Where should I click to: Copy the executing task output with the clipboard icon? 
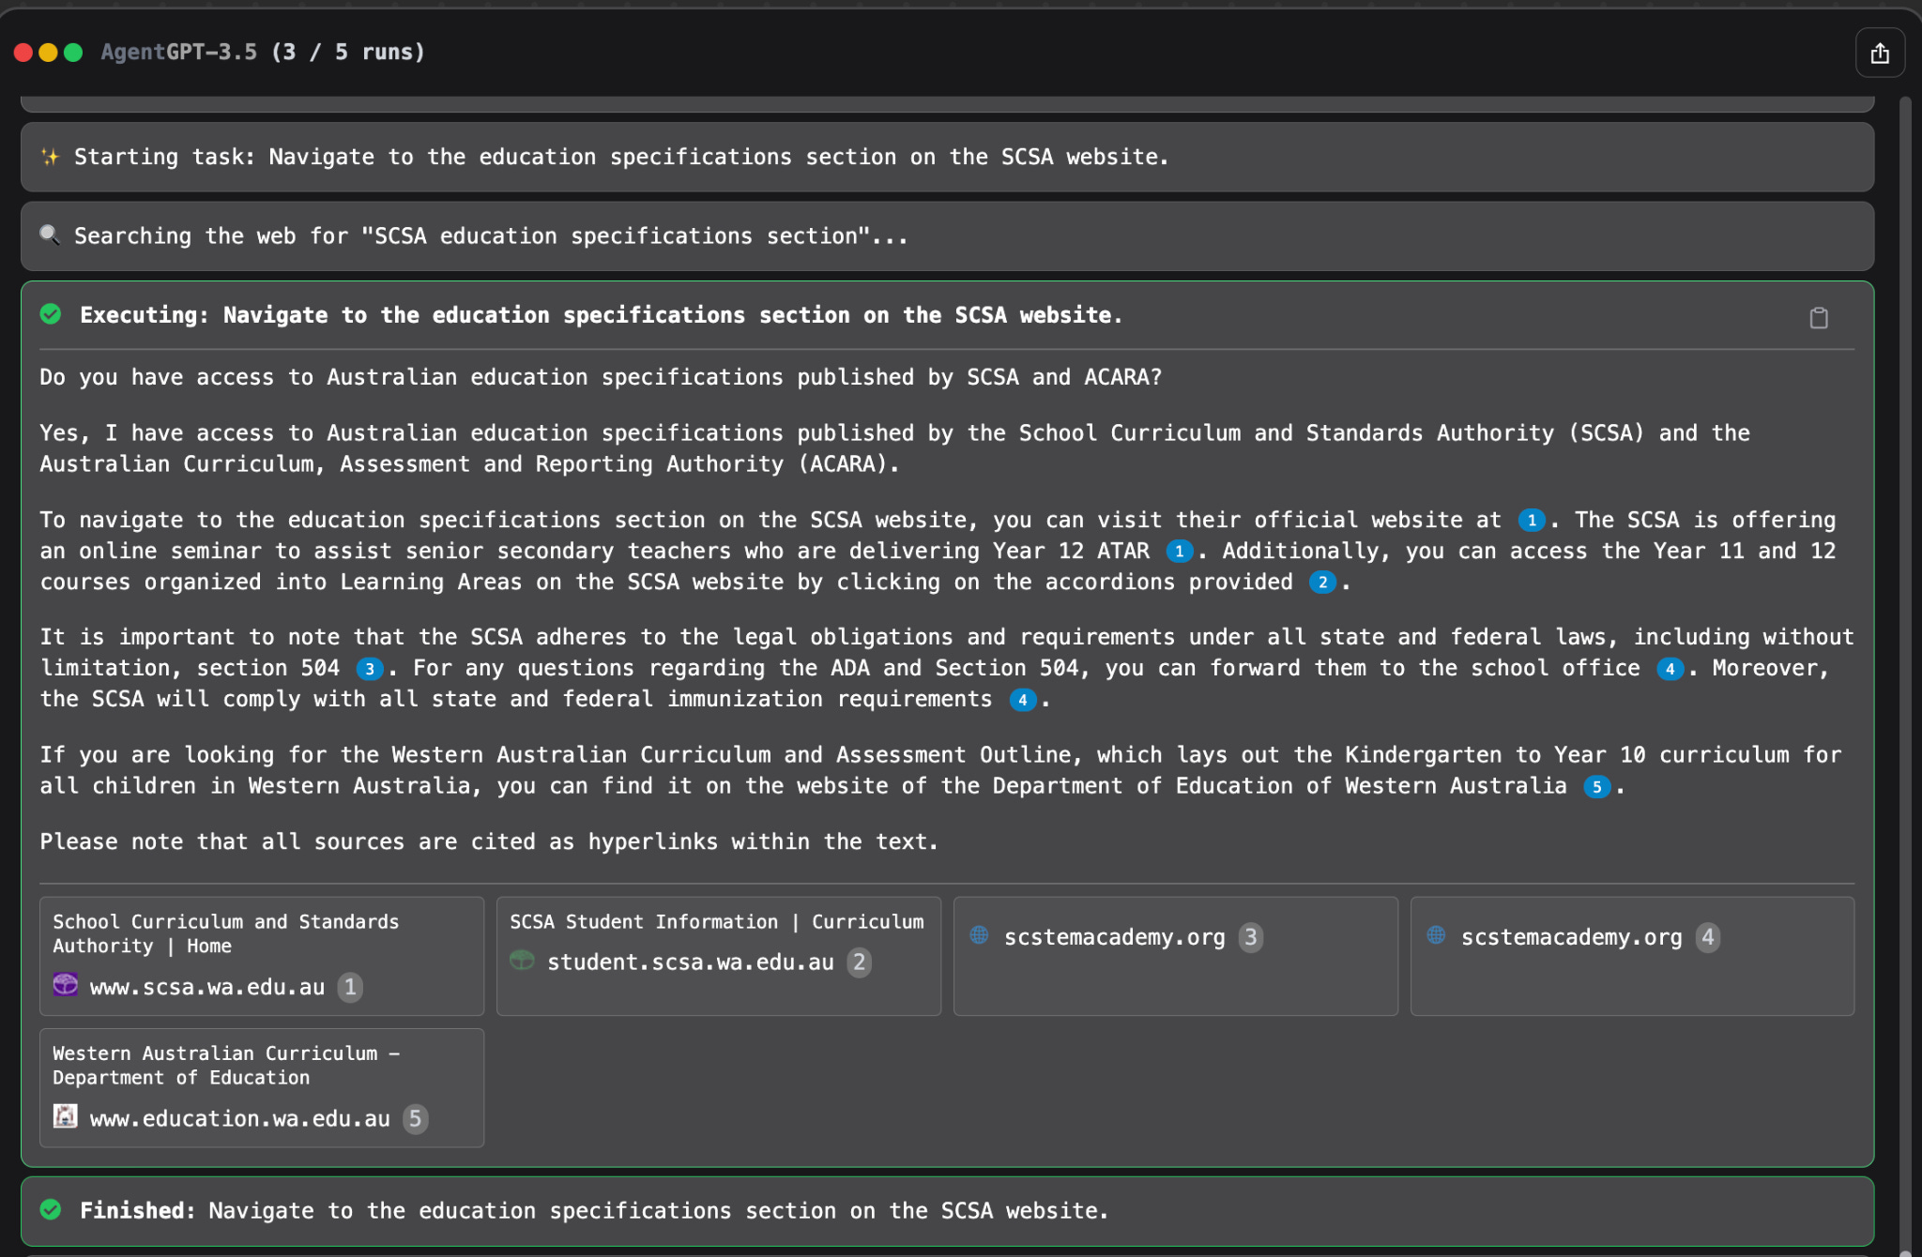(1819, 318)
